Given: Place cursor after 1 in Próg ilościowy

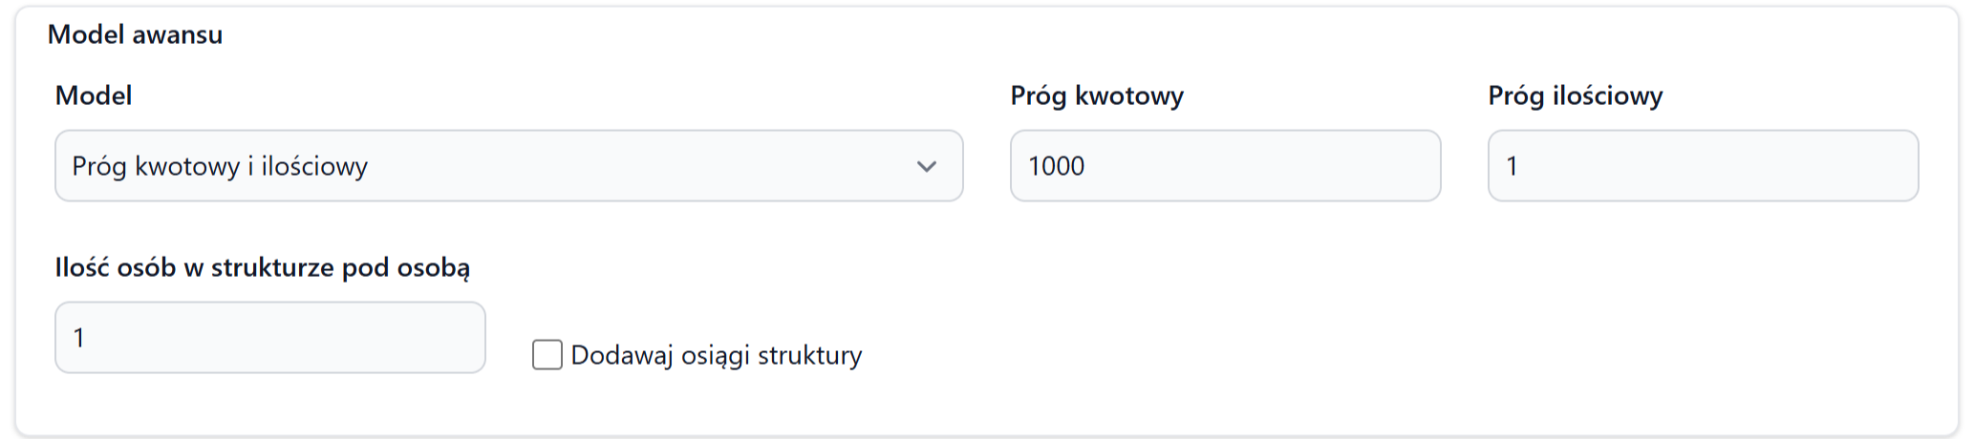Looking at the screenshot, I should [x=1519, y=166].
